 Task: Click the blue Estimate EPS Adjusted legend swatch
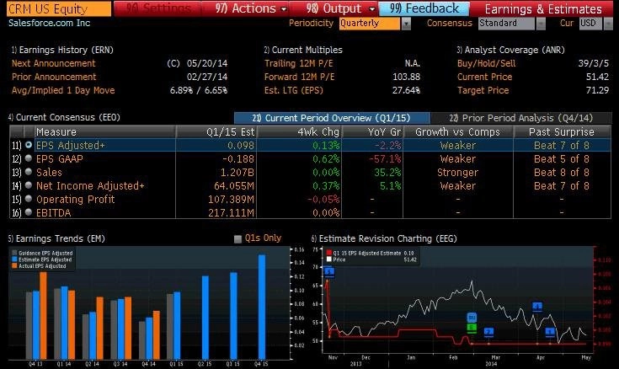14,259
